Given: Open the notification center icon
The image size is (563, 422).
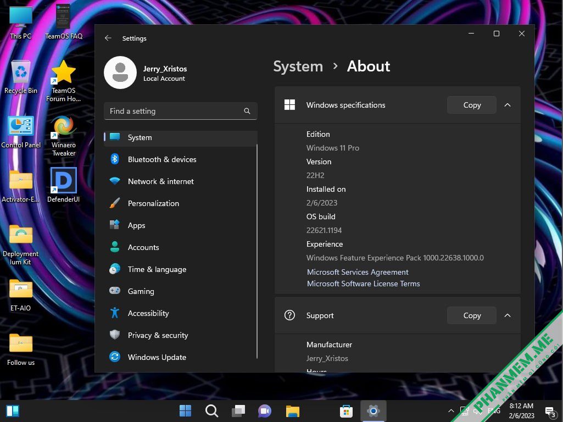Looking at the screenshot, I should [550, 412].
